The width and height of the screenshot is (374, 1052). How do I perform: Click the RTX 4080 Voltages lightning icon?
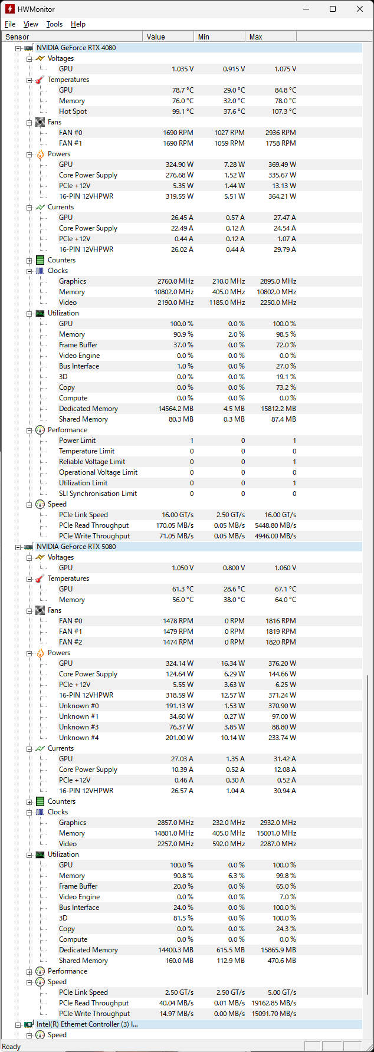[x=40, y=58]
